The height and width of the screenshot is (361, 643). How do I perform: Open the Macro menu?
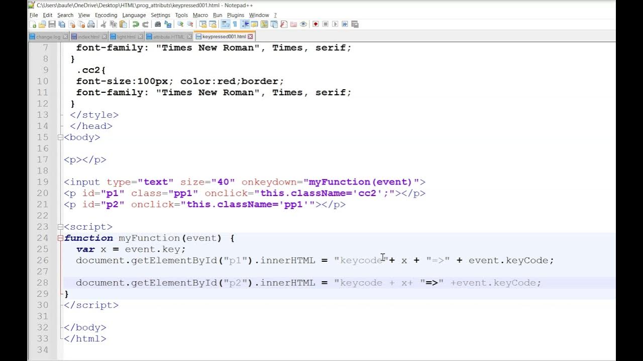[200, 15]
